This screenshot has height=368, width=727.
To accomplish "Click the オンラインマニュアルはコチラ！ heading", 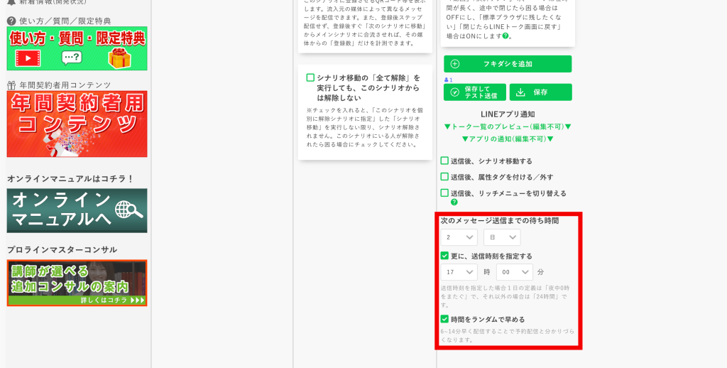I will tap(70, 178).
